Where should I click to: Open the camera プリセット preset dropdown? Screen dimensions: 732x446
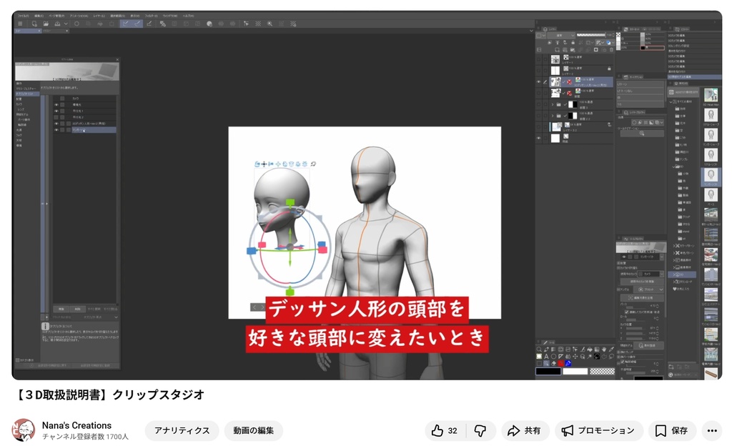click(x=651, y=289)
